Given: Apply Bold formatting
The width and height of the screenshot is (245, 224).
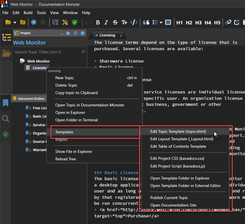Looking at the screenshot, I should [x=98, y=22].
